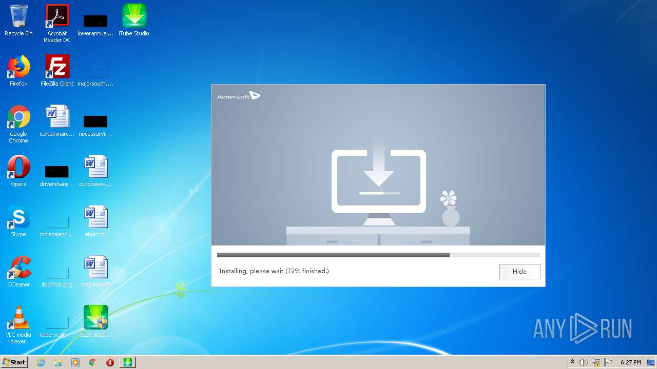The image size is (657, 369).
Task: Select the itube-studio installer icon
Action: coord(95,322)
